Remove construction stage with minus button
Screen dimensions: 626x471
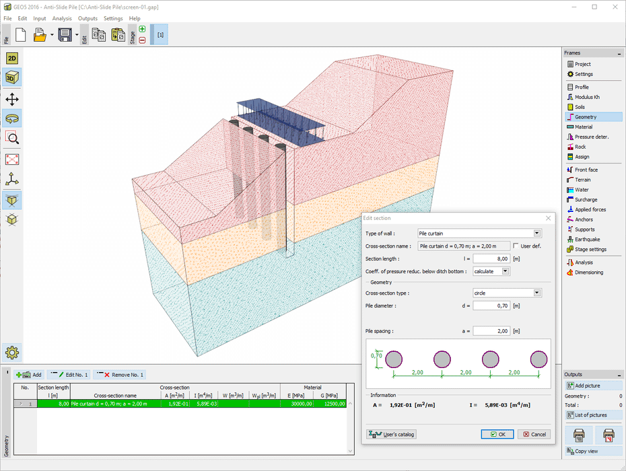(x=142, y=40)
